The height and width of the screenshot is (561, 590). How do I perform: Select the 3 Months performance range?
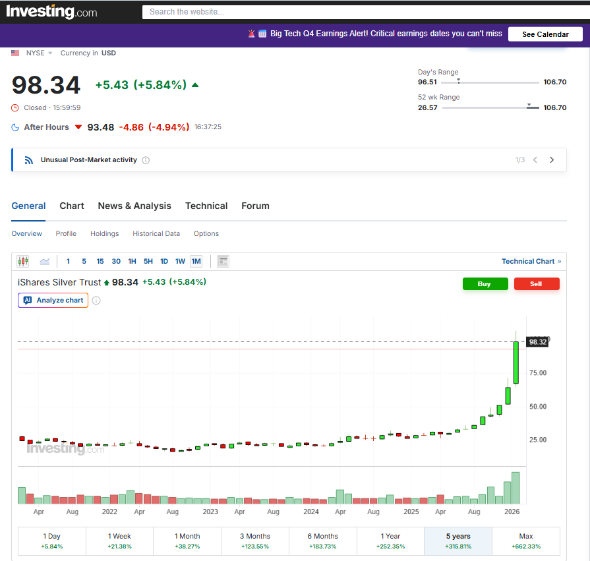click(255, 541)
